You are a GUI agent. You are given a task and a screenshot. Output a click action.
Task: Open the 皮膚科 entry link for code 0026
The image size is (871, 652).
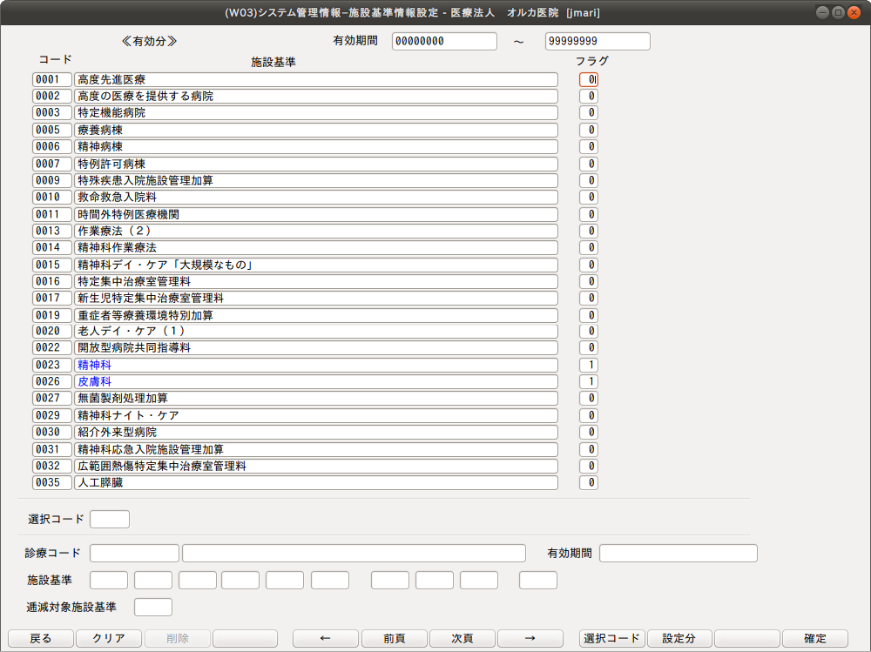93,381
